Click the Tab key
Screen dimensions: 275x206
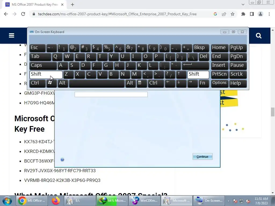(x=40, y=57)
